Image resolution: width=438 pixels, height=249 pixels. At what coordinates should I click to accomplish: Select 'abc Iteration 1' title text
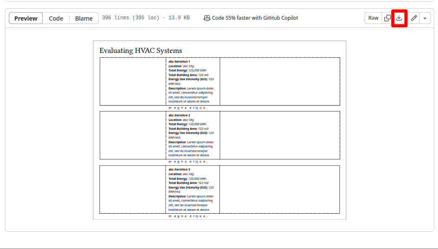click(179, 62)
